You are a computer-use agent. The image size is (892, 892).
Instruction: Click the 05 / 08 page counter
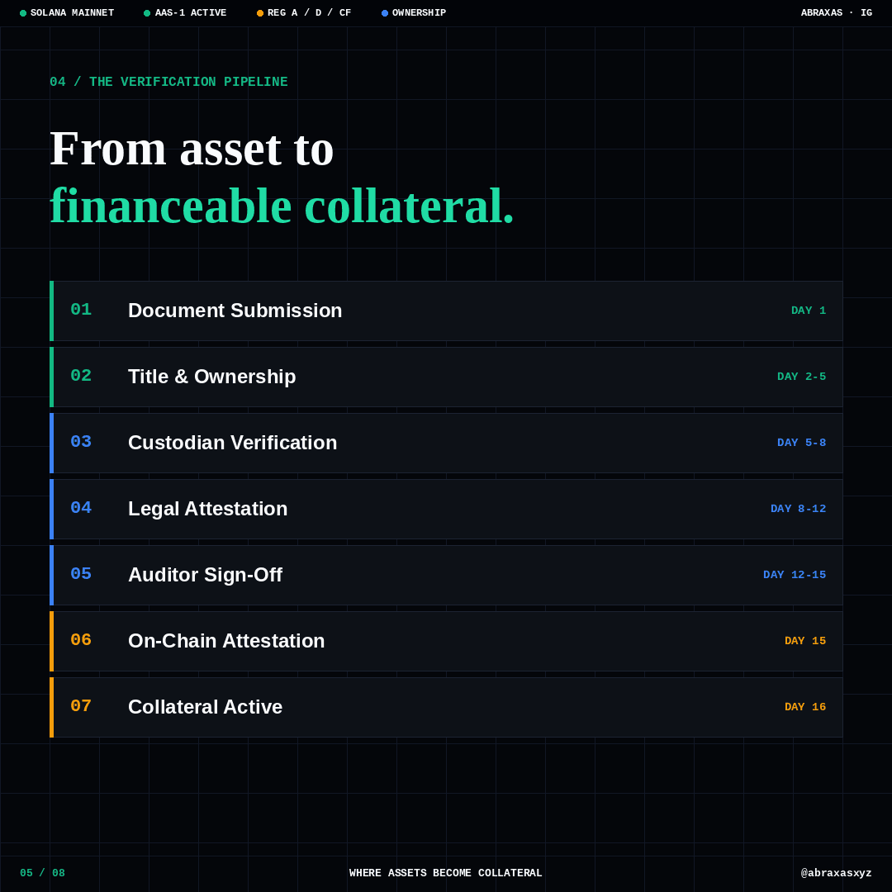[43, 873]
